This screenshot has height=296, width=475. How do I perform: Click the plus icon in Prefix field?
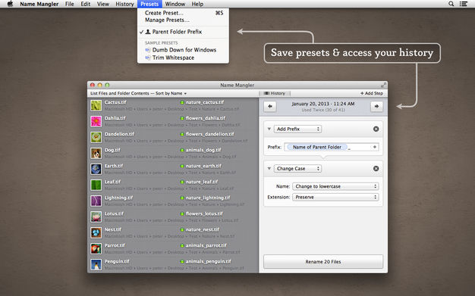(x=375, y=147)
